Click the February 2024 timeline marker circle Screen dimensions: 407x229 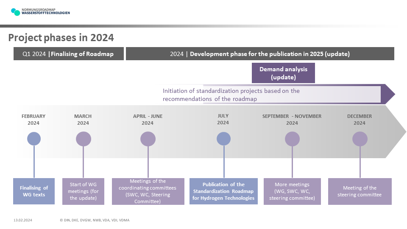(x=34, y=139)
